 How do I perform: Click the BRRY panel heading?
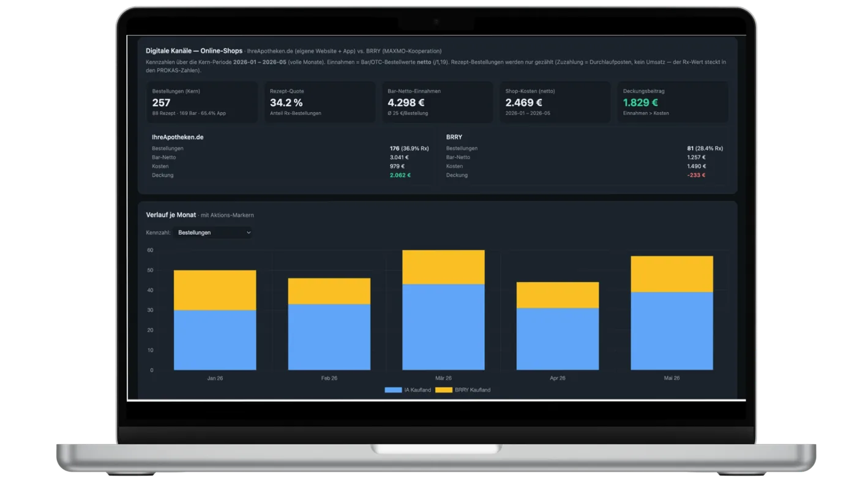pyautogui.click(x=454, y=137)
